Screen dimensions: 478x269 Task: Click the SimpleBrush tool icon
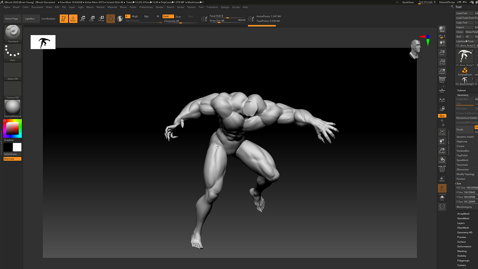click(464, 72)
